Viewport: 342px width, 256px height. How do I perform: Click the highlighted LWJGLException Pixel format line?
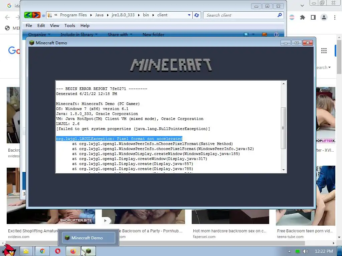tap(119, 139)
